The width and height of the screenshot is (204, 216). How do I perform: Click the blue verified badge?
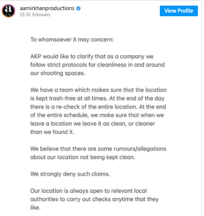[78, 8]
